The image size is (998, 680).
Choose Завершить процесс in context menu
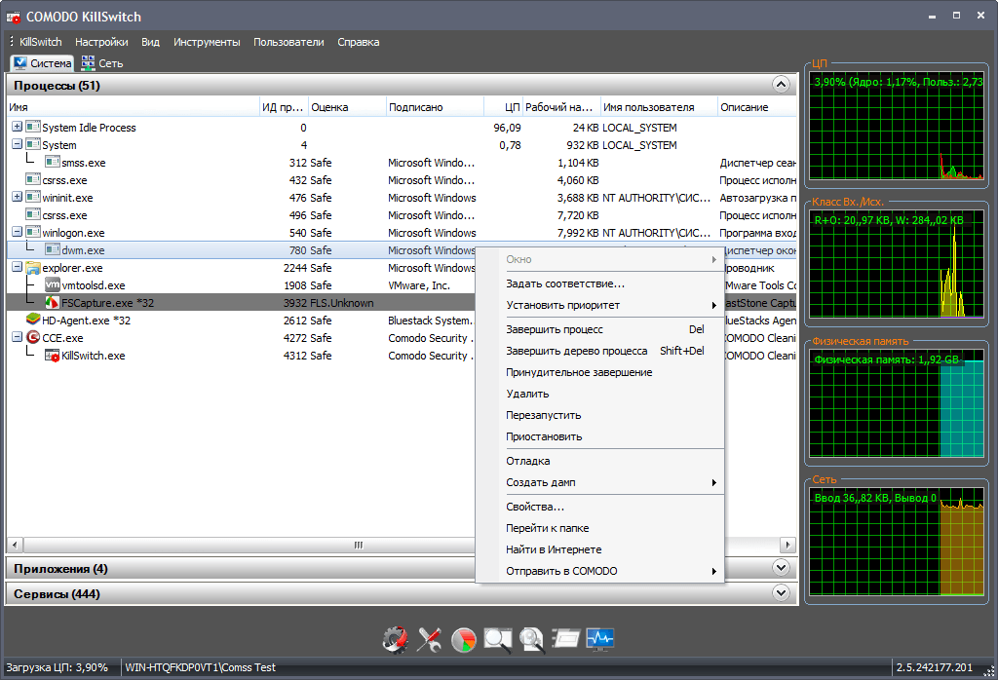pyautogui.click(x=554, y=329)
